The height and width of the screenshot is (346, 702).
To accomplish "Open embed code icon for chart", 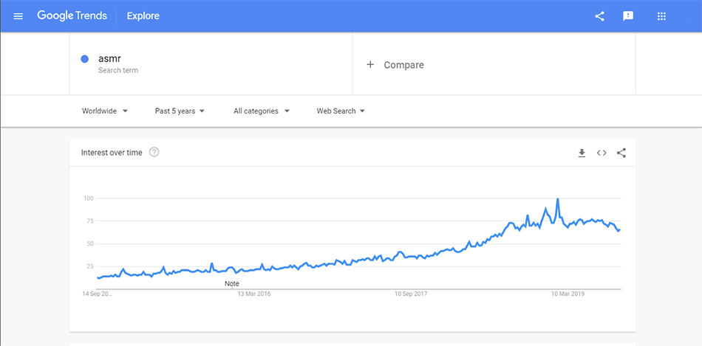I will pyautogui.click(x=602, y=153).
